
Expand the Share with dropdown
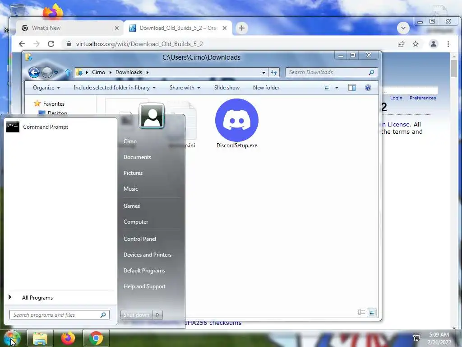[x=185, y=88]
